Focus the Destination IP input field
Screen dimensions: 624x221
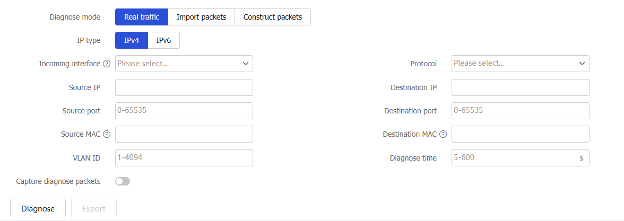point(520,87)
